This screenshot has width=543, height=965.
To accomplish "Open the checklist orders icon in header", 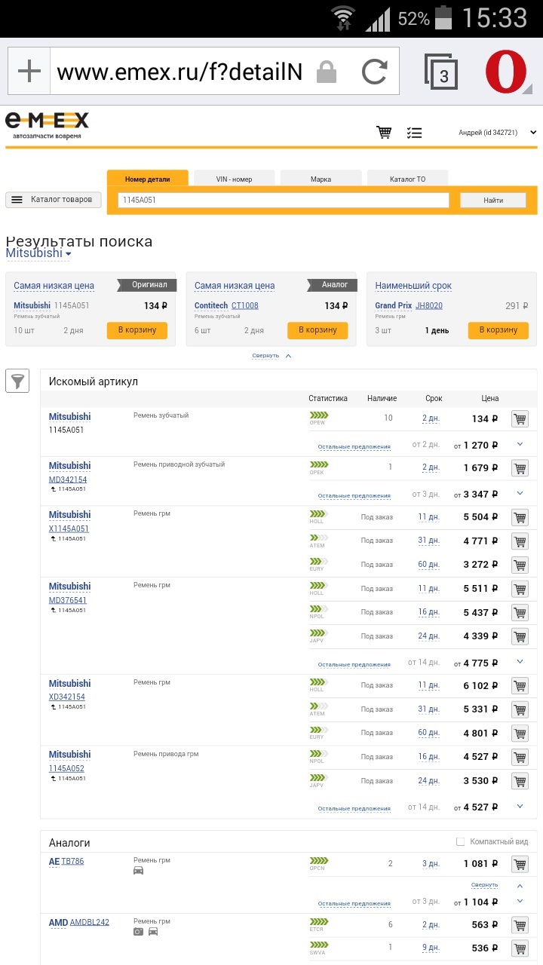I will [414, 133].
